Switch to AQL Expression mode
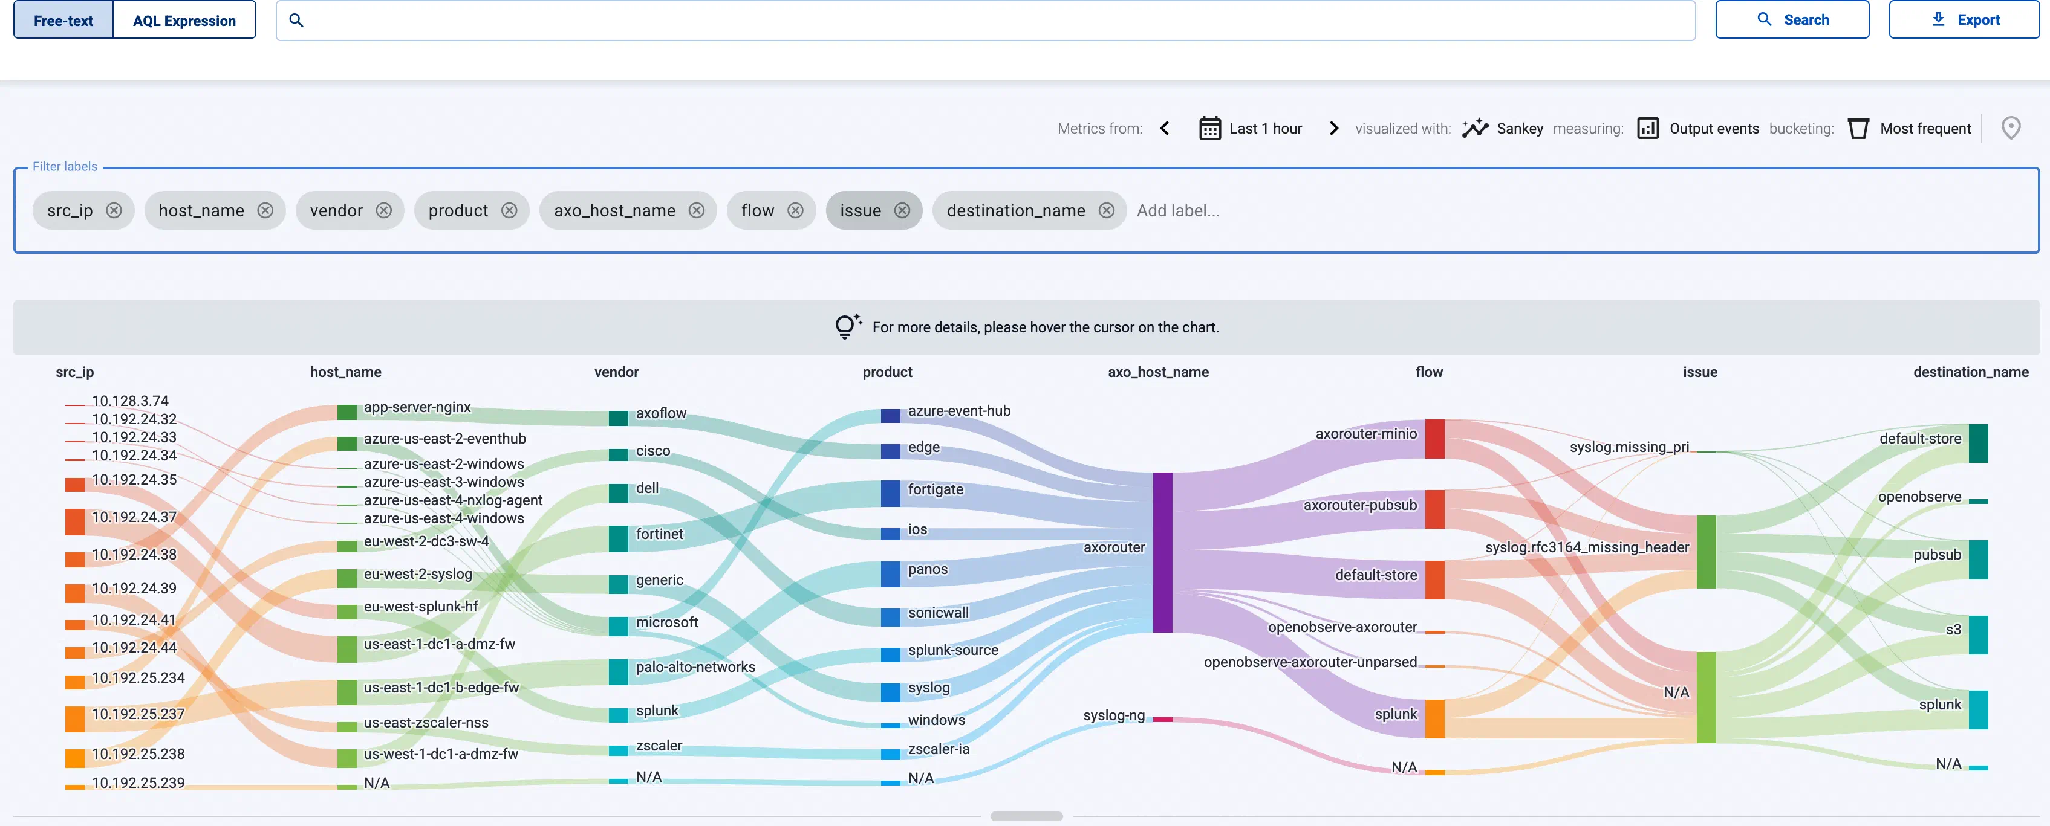This screenshot has height=826, width=2050. 184,20
